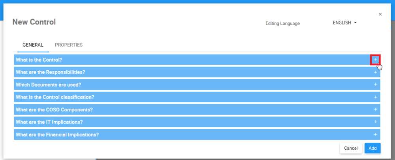
Task: Click plus icon on IT Implications row
Action: pos(375,122)
